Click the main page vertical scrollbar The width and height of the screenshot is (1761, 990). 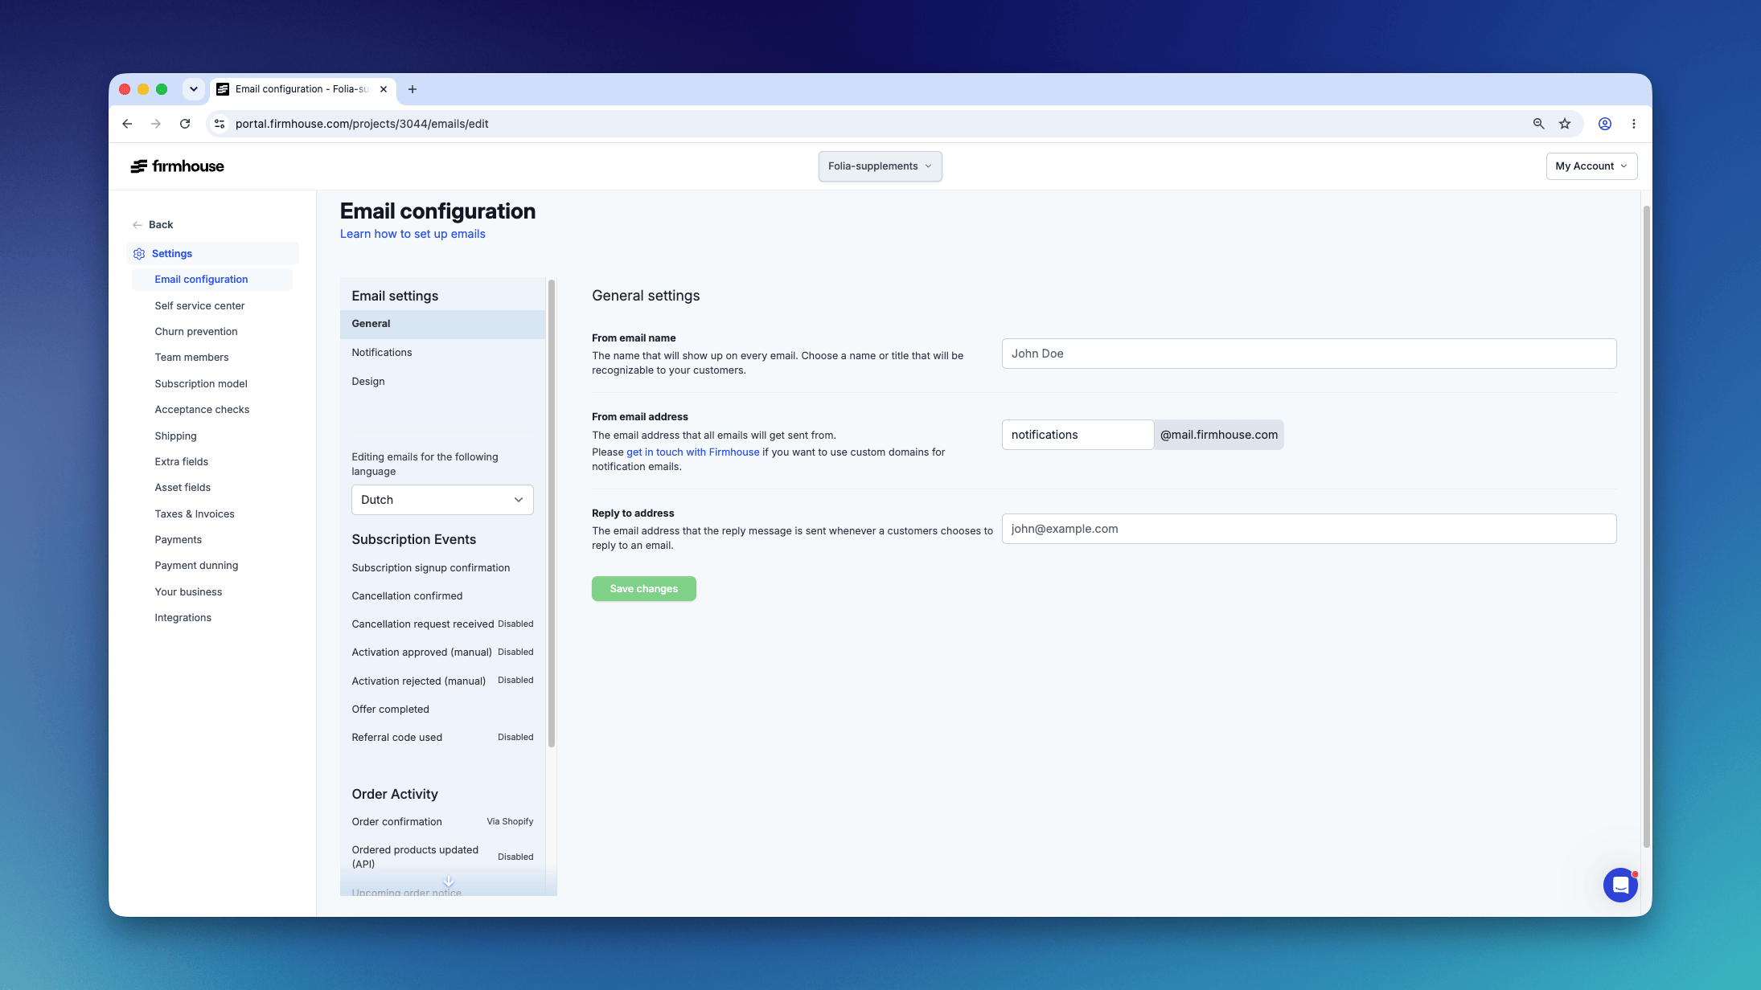click(1646, 526)
